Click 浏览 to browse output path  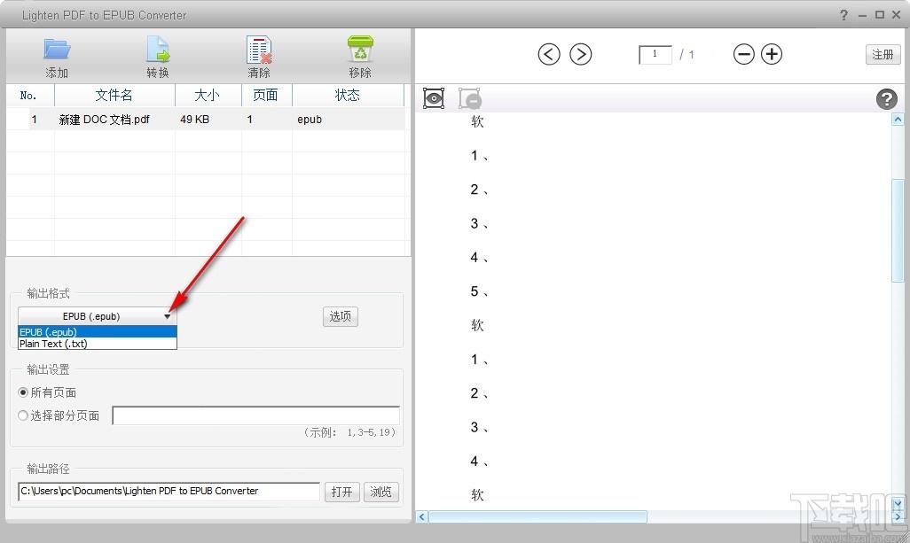(380, 492)
